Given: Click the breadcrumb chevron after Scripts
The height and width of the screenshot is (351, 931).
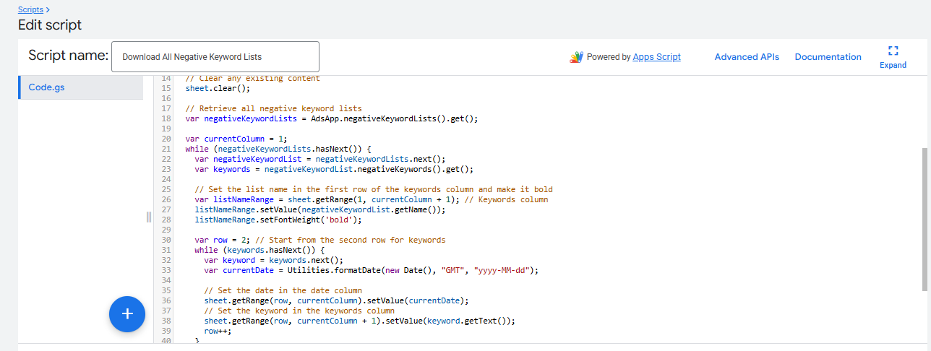Looking at the screenshot, I should click(48, 9).
